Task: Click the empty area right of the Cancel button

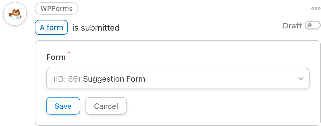Action: [x=217, y=106]
